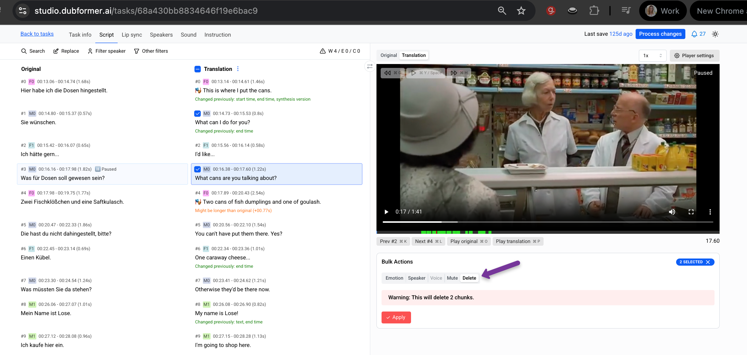This screenshot has width=747, height=355.
Task: Open Filter speaker
Action: pyautogui.click(x=106, y=51)
